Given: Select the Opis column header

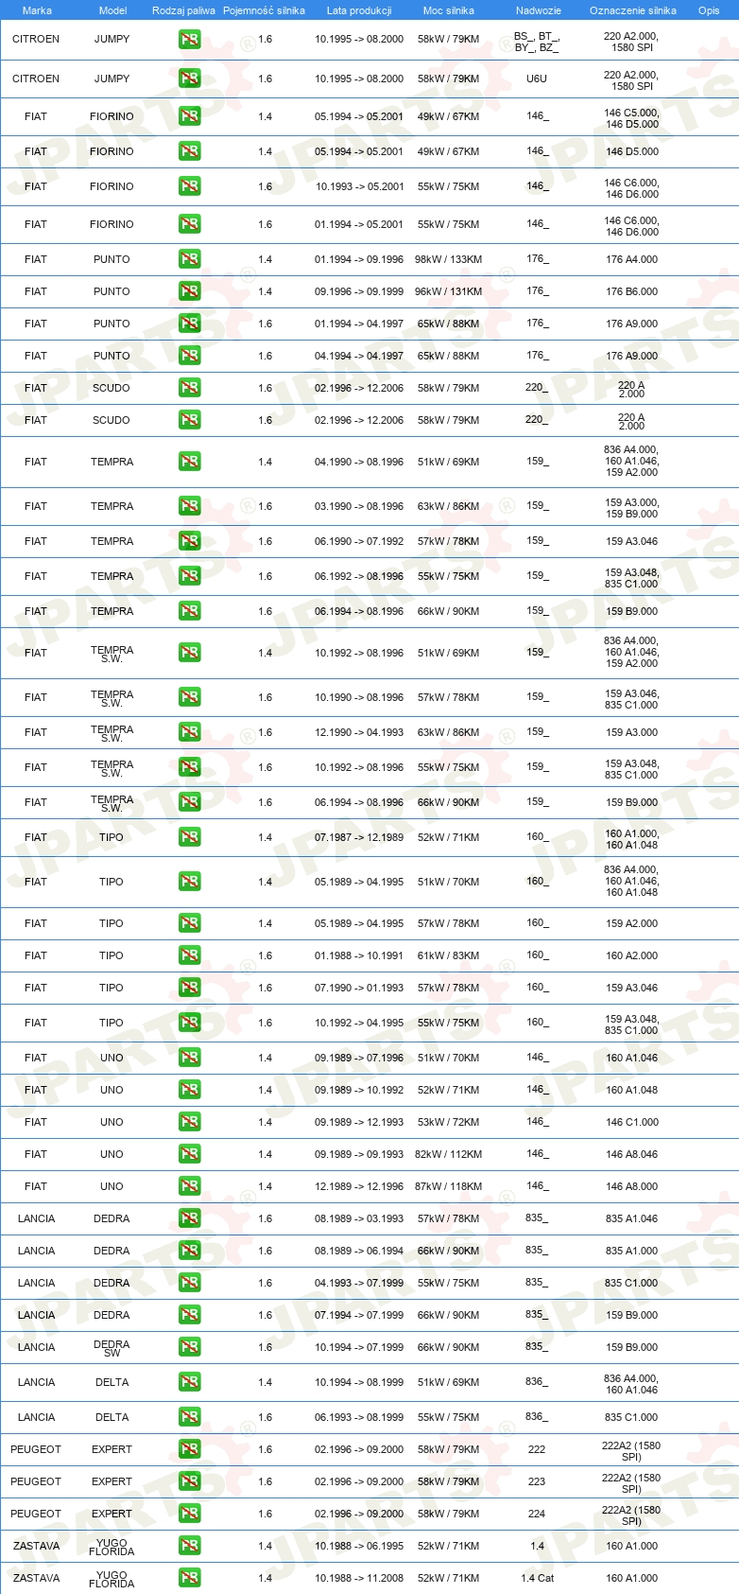Looking at the screenshot, I should click(x=709, y=10).
